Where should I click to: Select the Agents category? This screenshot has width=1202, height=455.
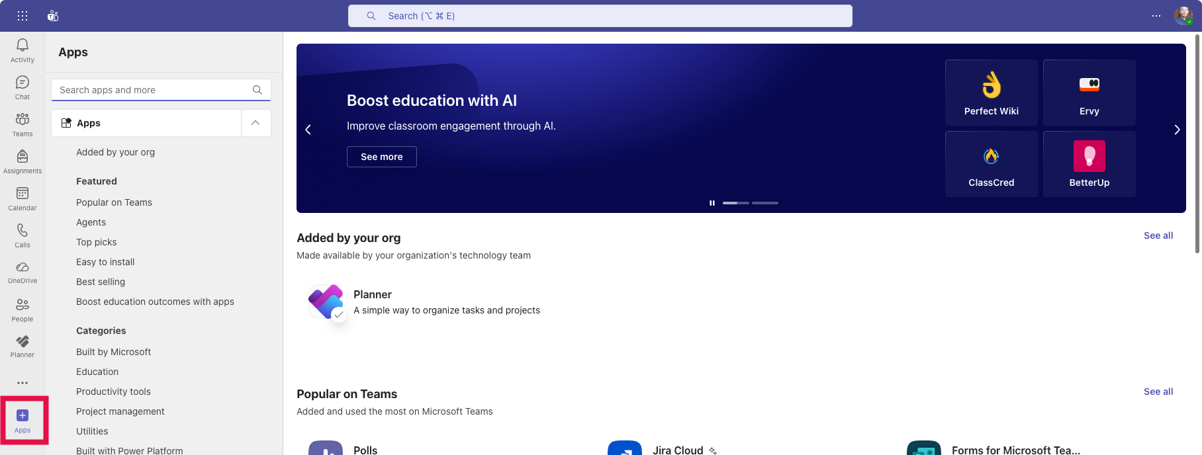pos(91,222)
